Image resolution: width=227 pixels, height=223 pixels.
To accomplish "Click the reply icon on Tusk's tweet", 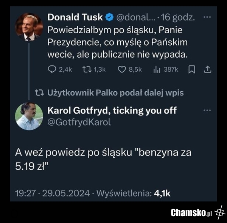I will point(52,69).
